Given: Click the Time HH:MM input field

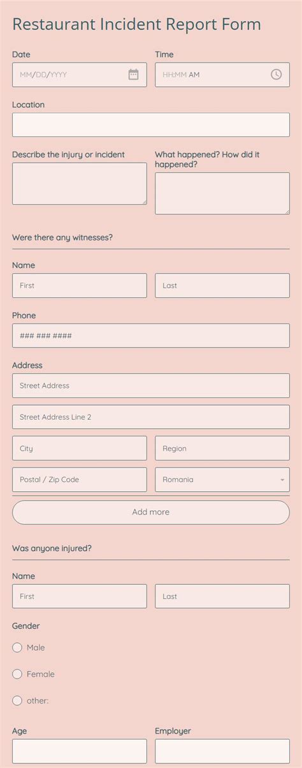Looking at the screenshot, I should coord(222,75).
